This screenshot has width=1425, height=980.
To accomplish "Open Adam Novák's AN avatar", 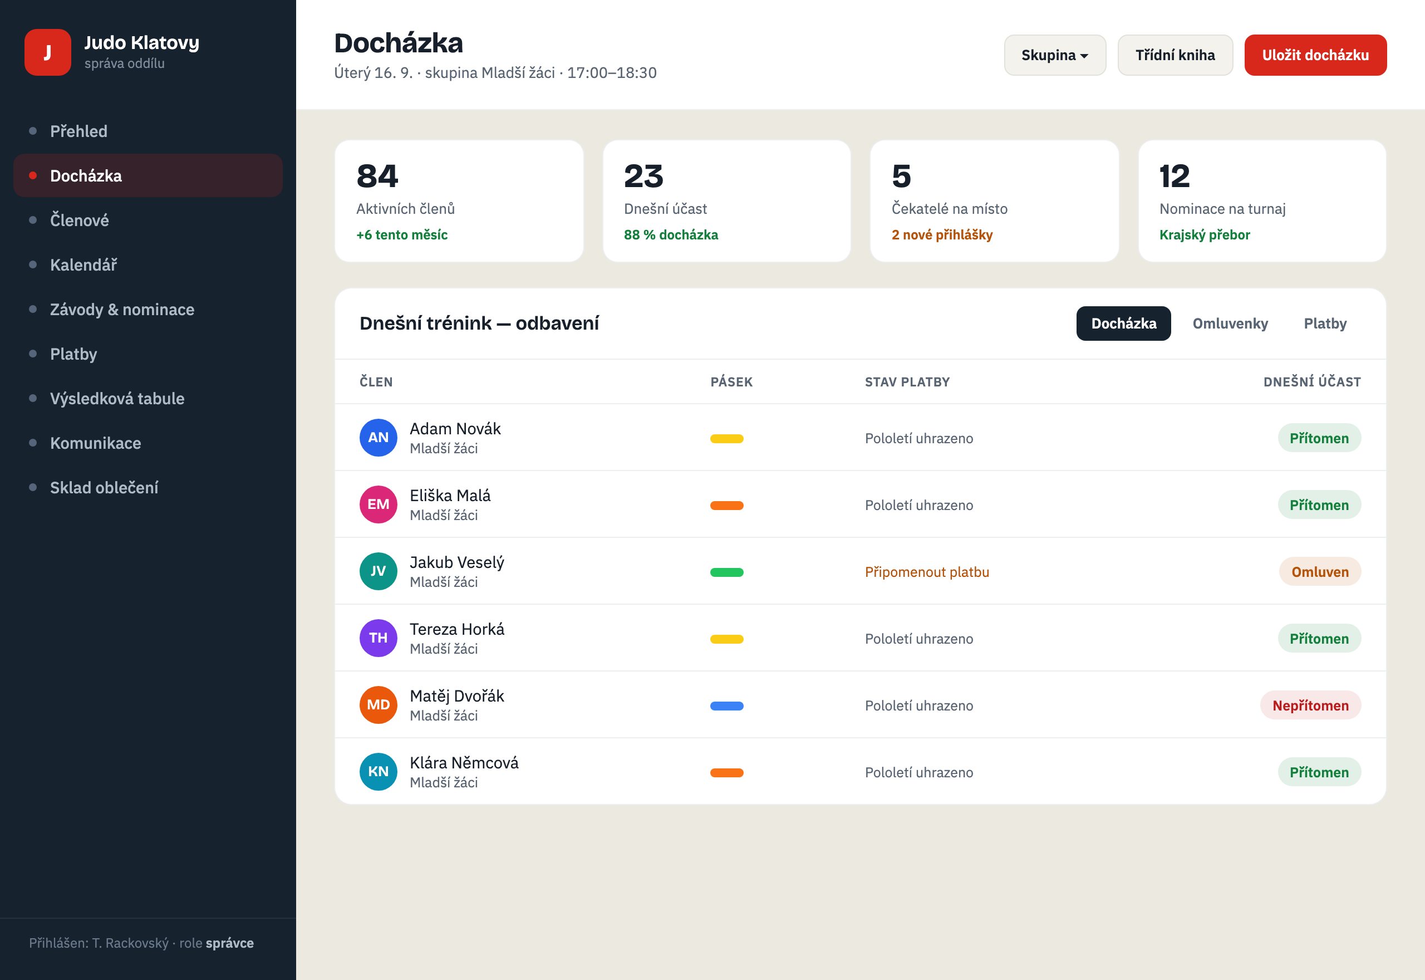I will point(378,437).
